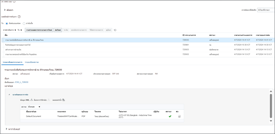Open help icon beside search results heading

19,17
